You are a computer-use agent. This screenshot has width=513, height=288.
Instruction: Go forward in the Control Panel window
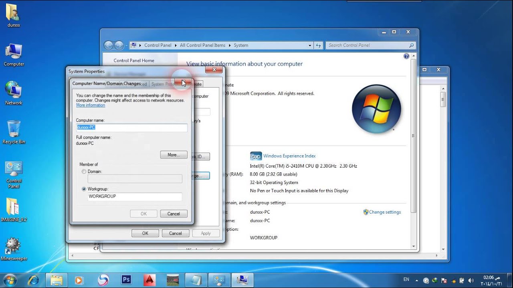click(119, 45)
